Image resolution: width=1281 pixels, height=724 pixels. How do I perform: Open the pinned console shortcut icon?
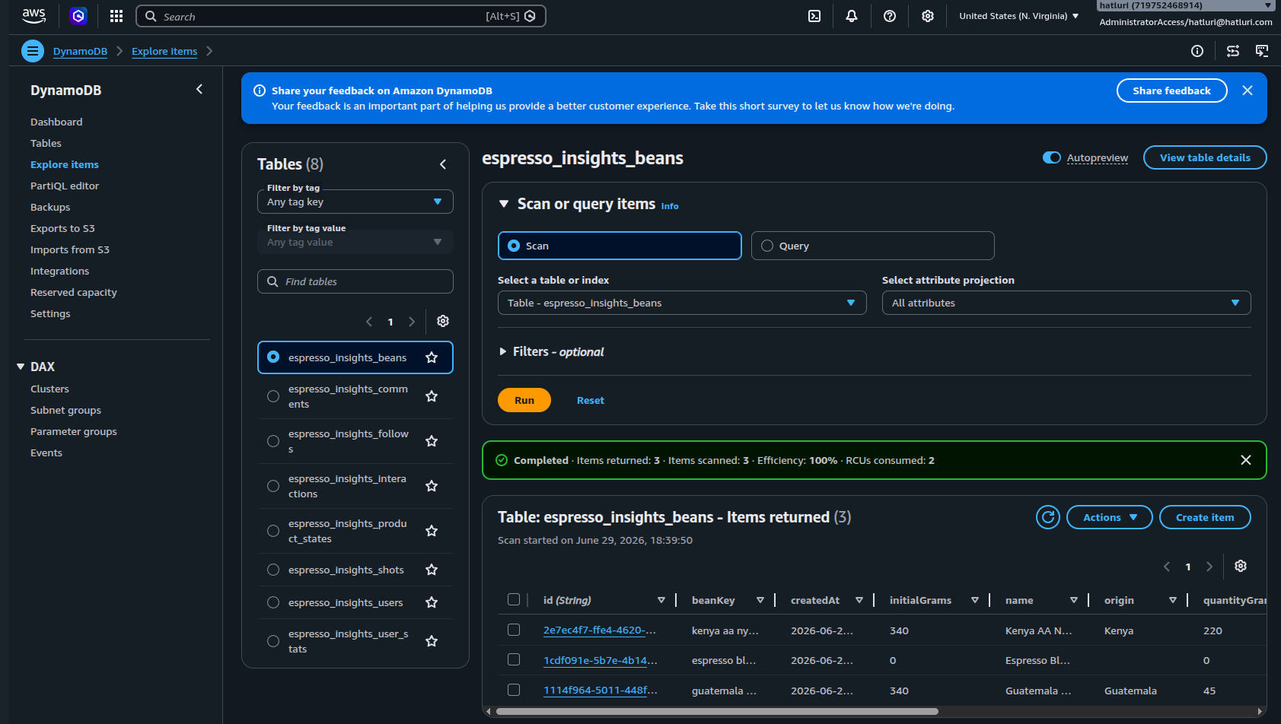coord(78,16)
